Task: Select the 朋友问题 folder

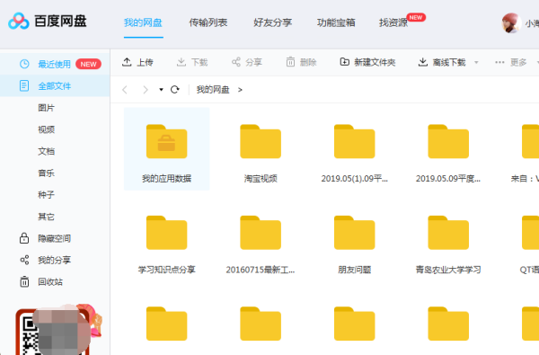Action: (x=355, y=244)
